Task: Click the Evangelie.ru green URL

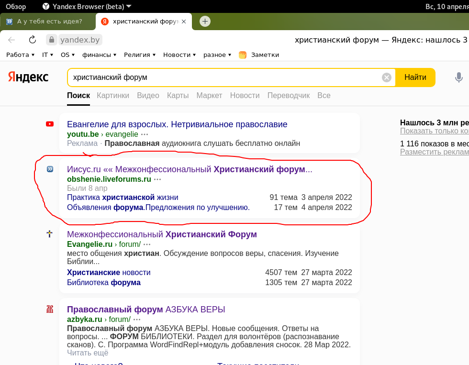Action: point(90,244)
